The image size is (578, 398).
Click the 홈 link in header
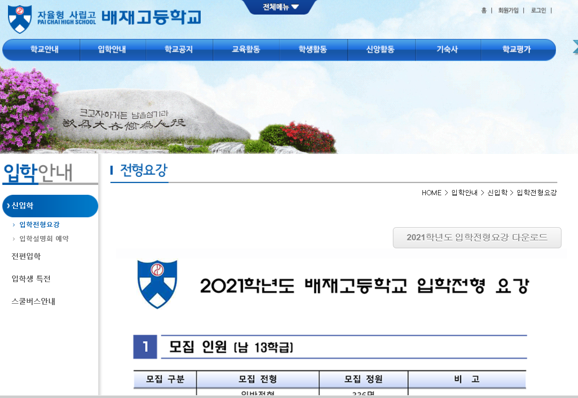pos(484,10)
